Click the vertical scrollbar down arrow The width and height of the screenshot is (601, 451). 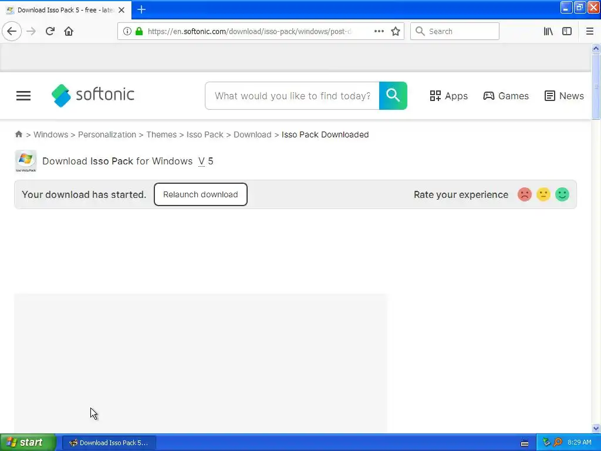click(596, 428)
